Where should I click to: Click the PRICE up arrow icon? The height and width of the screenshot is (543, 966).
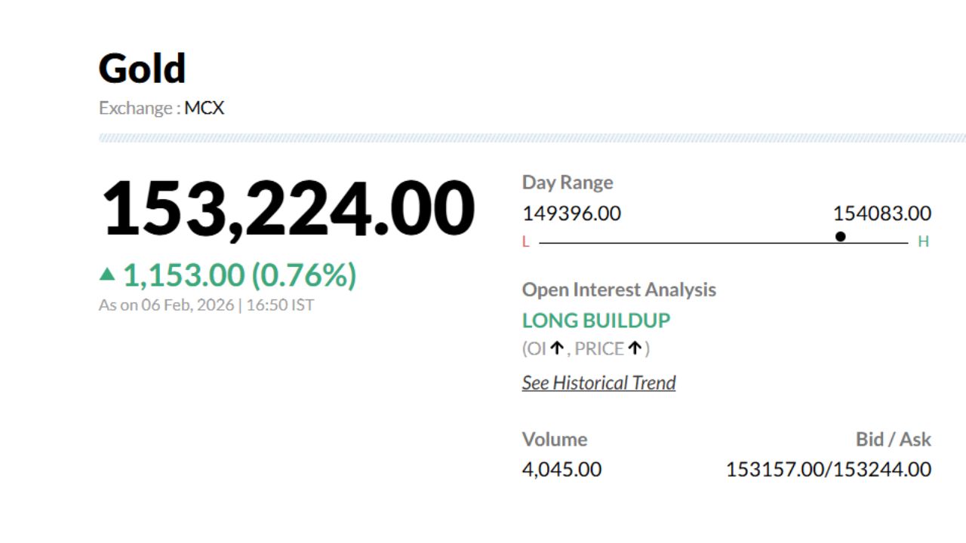click(x=635, y=348)
